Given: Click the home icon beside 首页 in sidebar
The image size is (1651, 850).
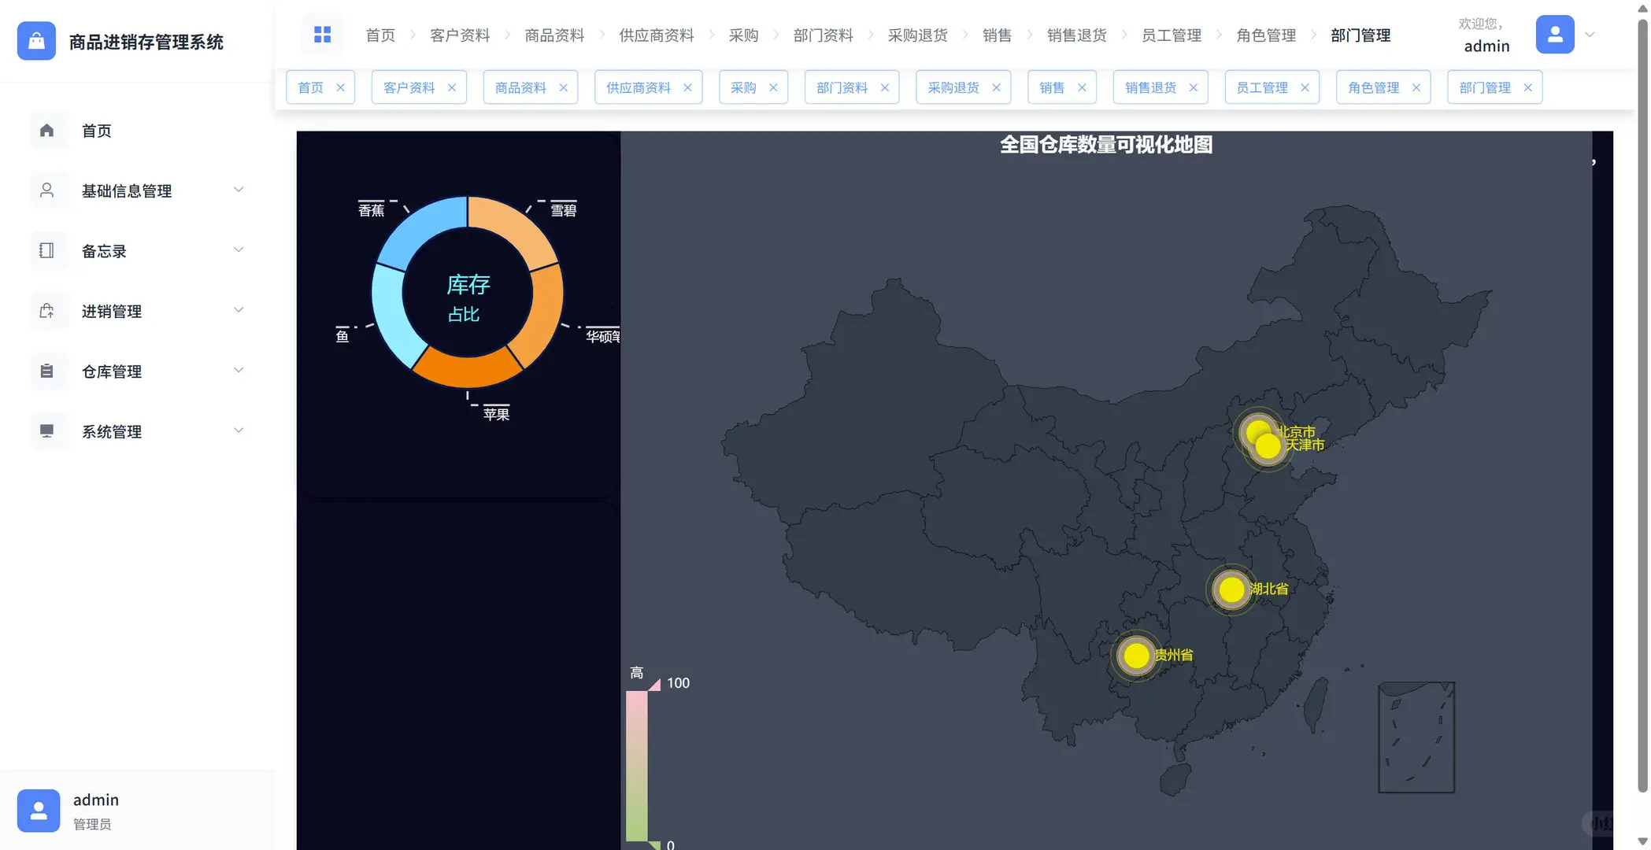Looking at the screenshot, I should click(47, 130).
